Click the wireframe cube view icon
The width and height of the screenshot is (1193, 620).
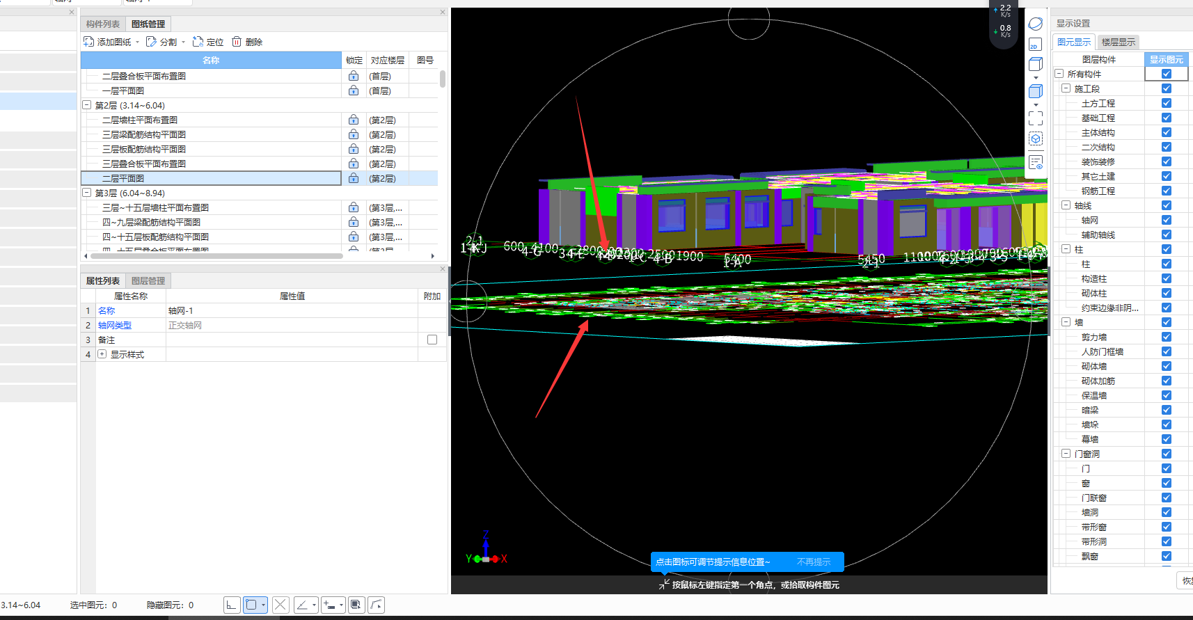coord(1036,65)
